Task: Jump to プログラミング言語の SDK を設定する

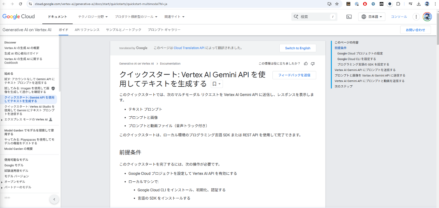Action: tap(363, 64)
